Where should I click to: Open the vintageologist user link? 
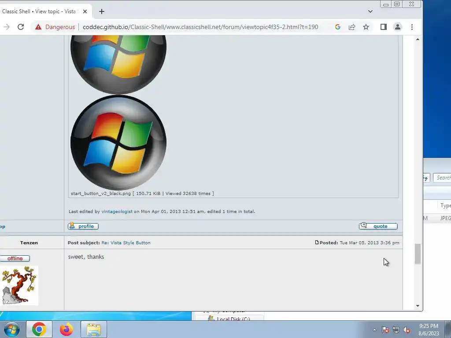coord(117,212)
